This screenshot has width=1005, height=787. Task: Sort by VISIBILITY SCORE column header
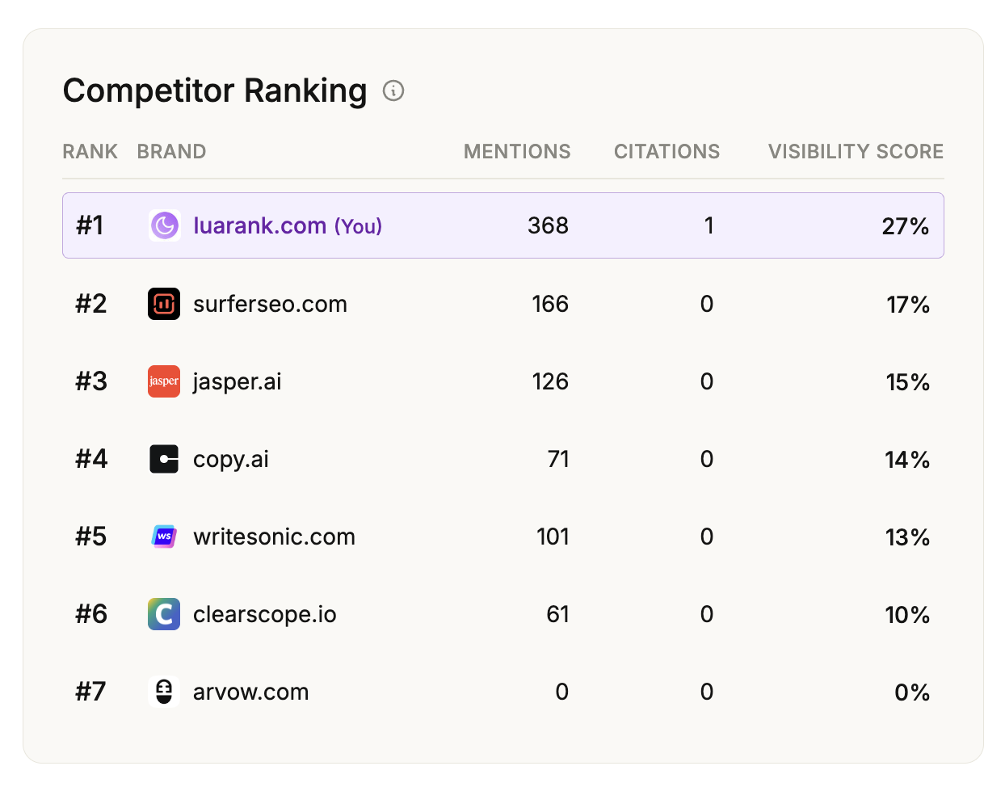tap(855, 151)
